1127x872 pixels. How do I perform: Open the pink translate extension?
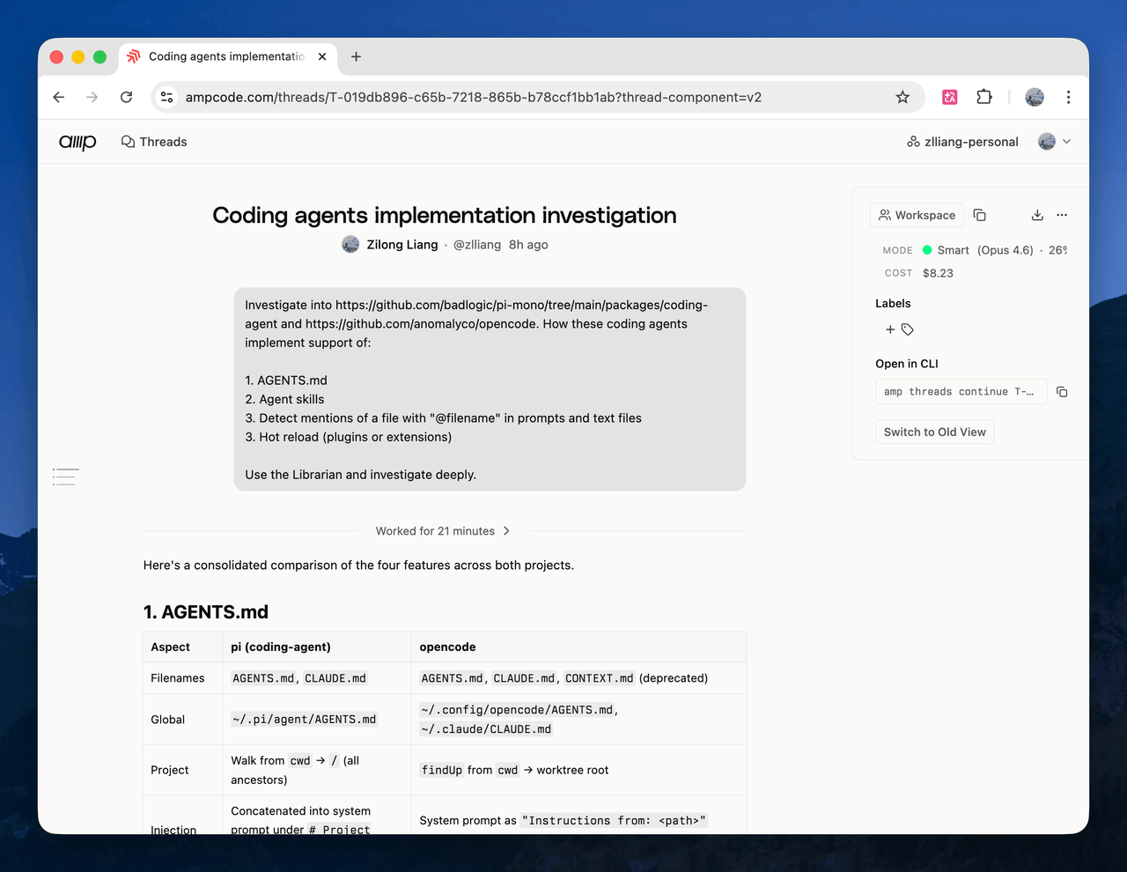click(x=950, y=97)
